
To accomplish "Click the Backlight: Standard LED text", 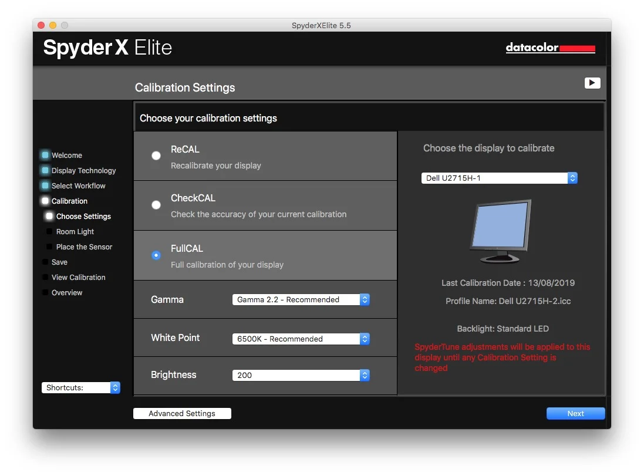I will pos(503,329).
